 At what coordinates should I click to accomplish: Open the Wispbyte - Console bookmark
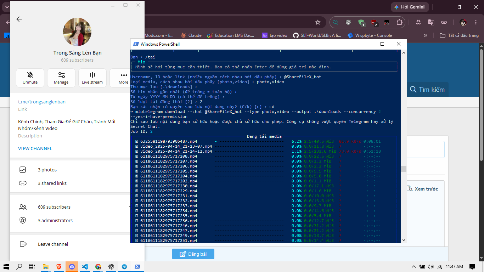[370, 35]
